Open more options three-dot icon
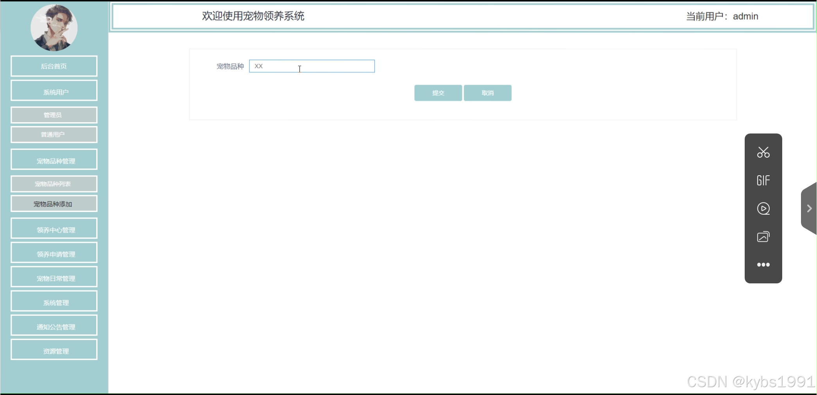 coord(763,265)
